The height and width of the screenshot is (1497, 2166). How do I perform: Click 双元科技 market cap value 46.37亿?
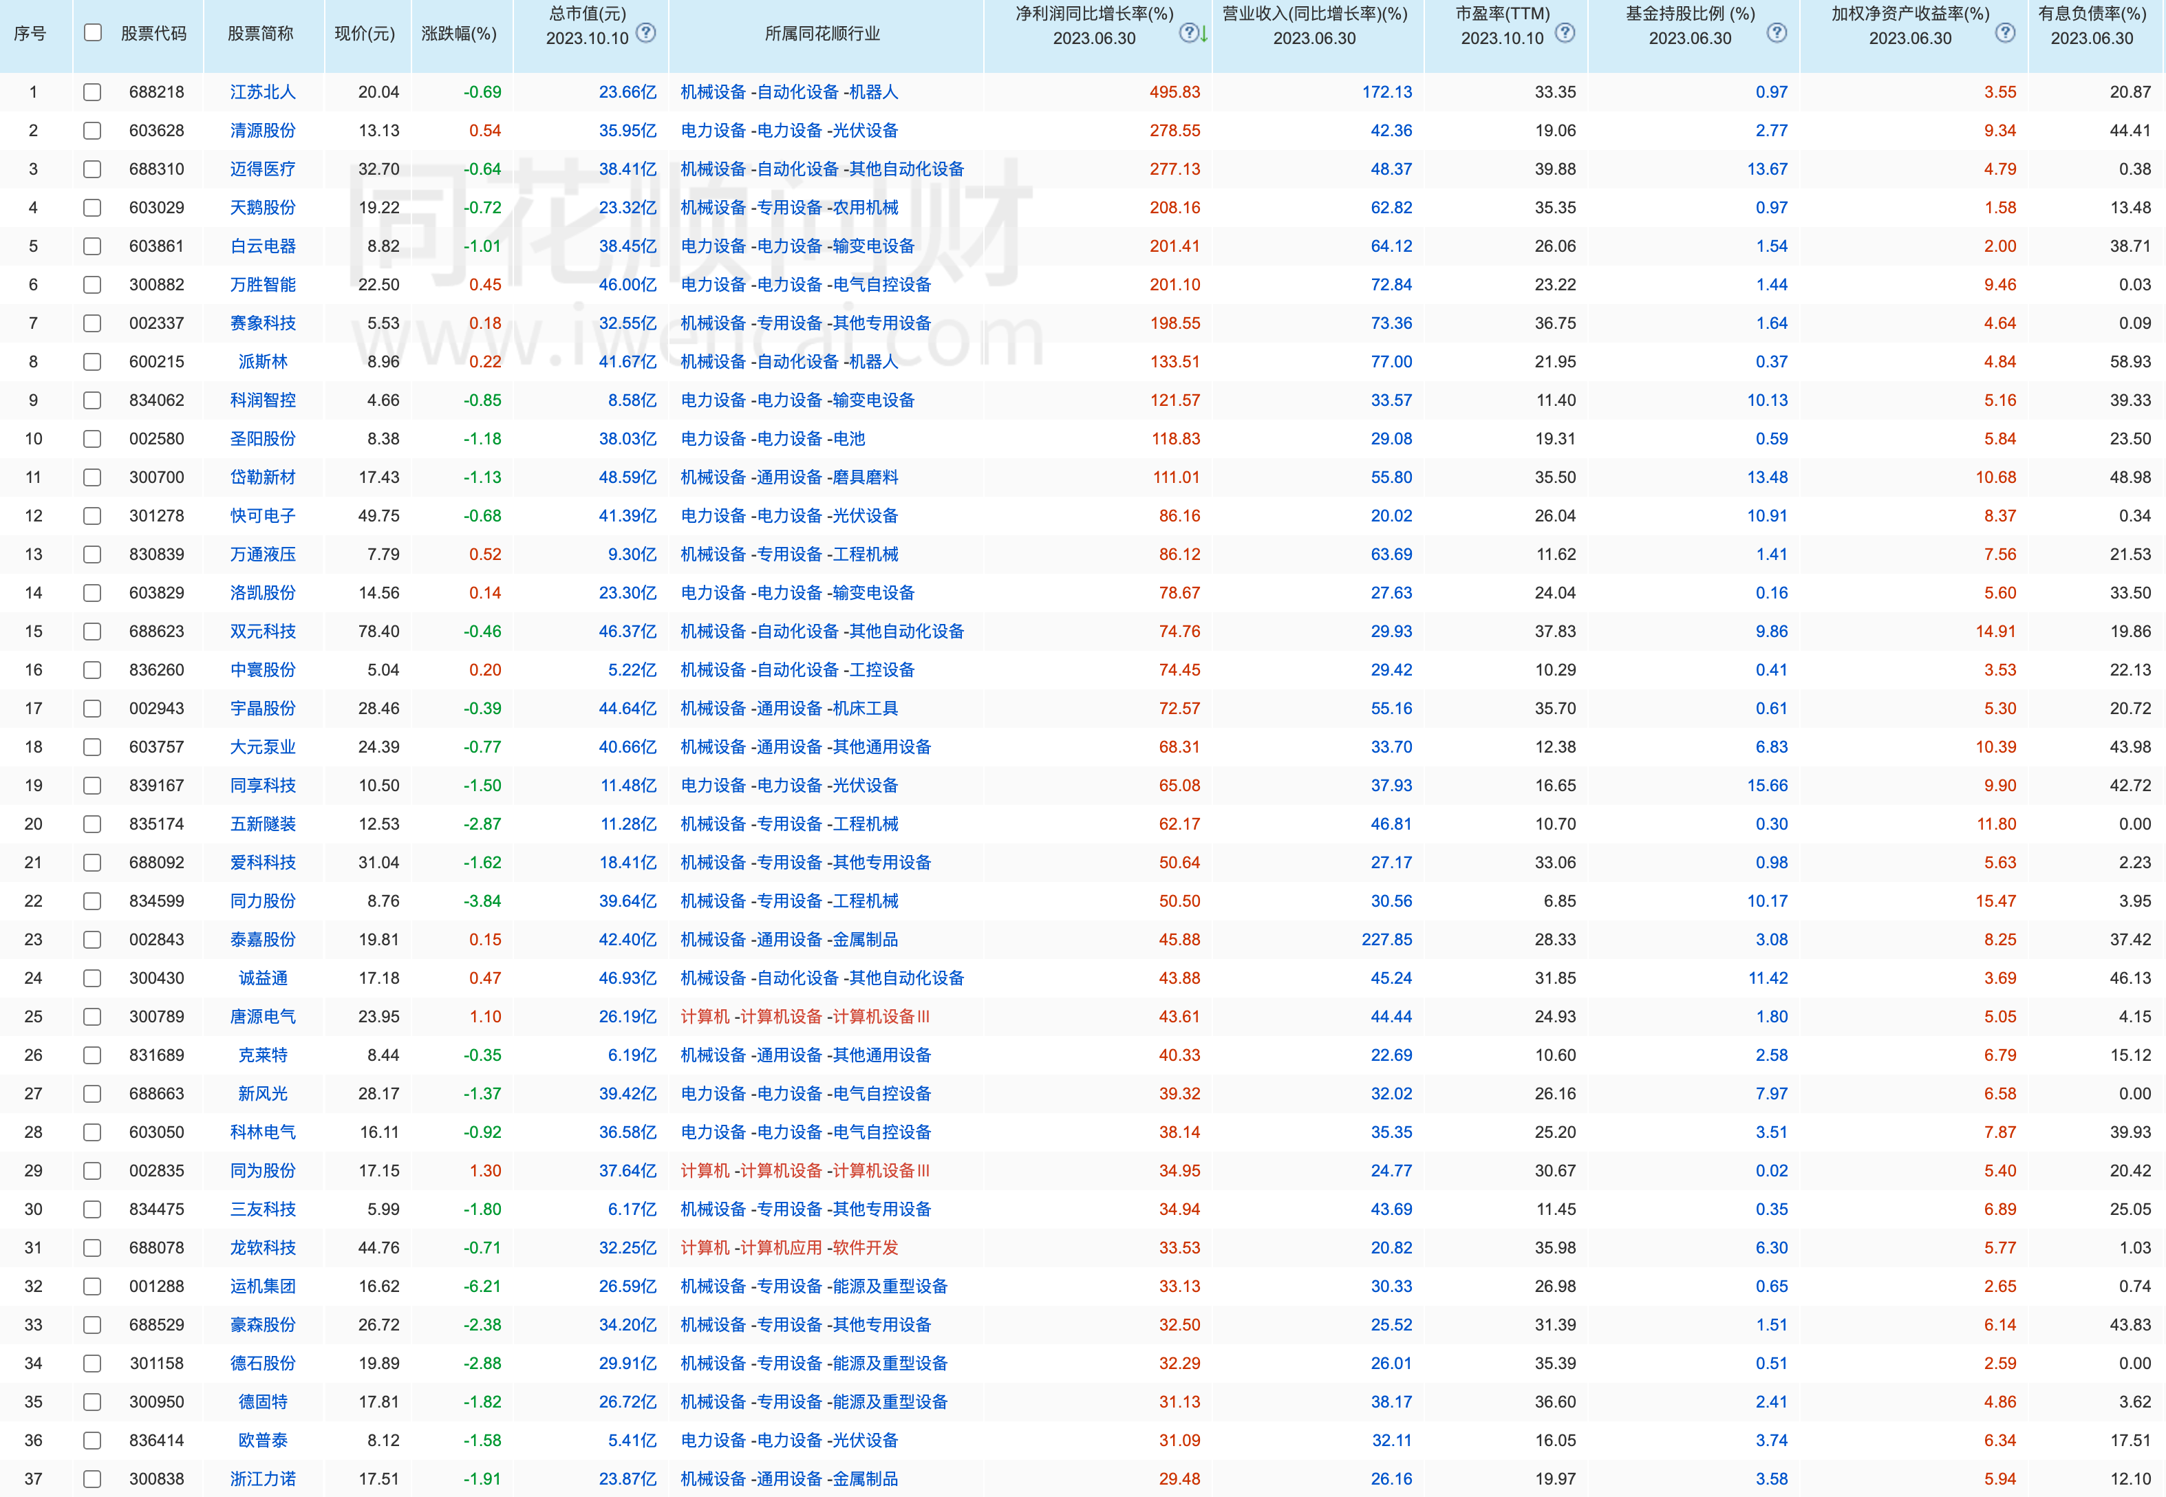click(x=628, y=632)
